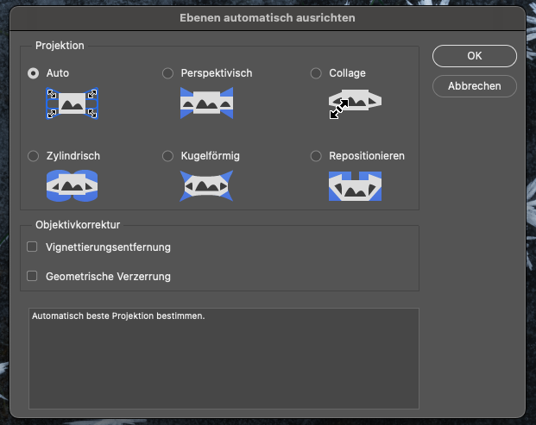Click the Repositionieren projection preview icon

355,186
